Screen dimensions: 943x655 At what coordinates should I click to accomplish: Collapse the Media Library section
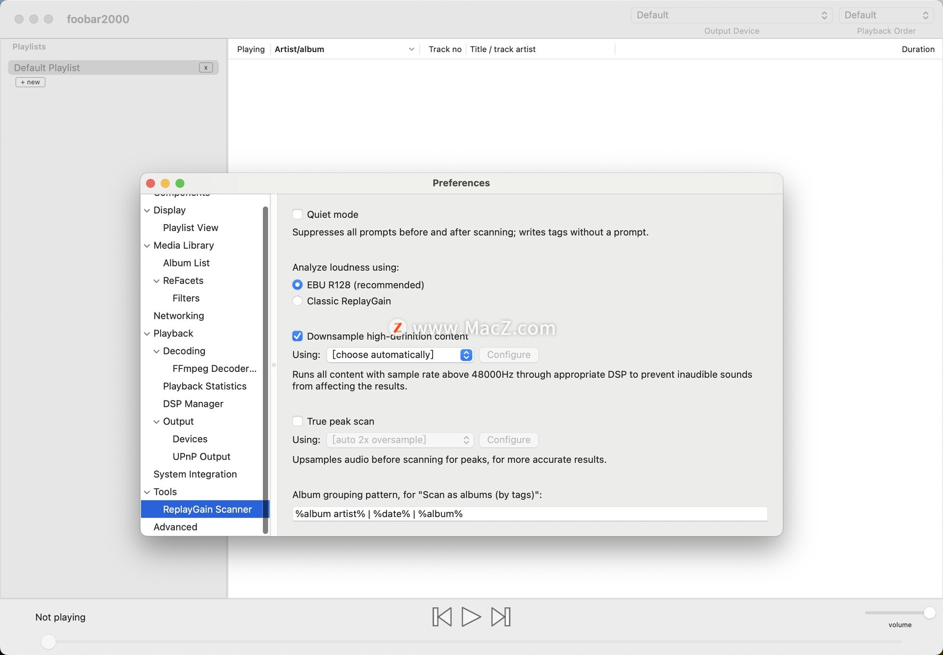[147, 246]
